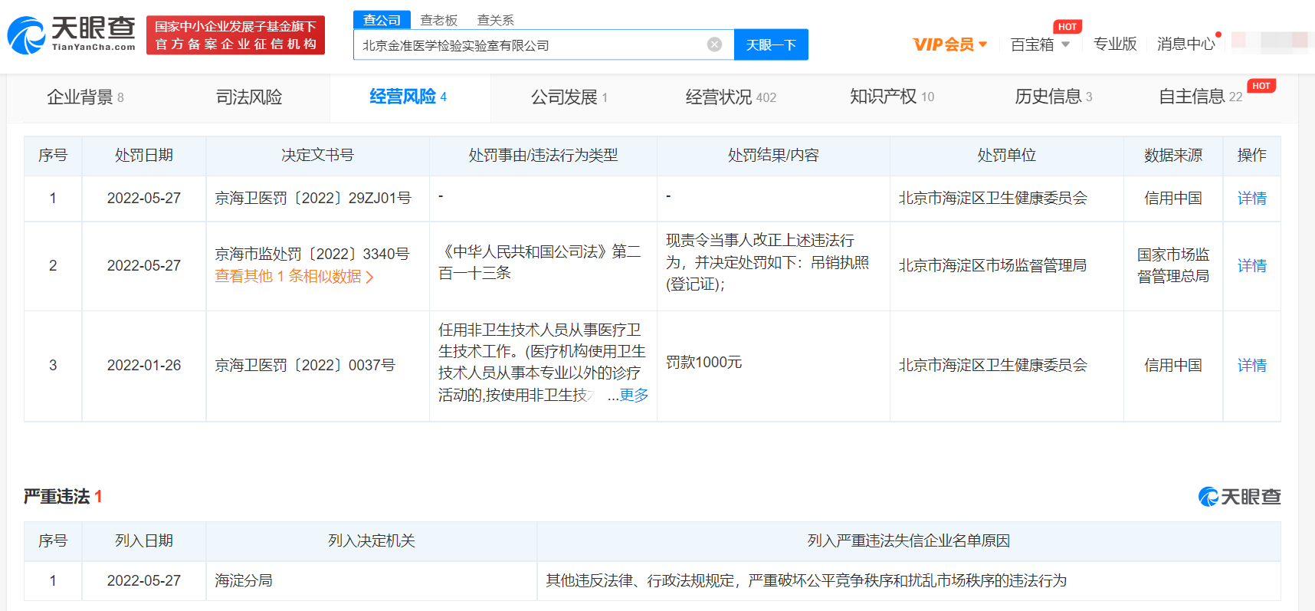Open 详情 for 3340号 penalty
The image size is (1315, 611).
(x=1251, y=266)
